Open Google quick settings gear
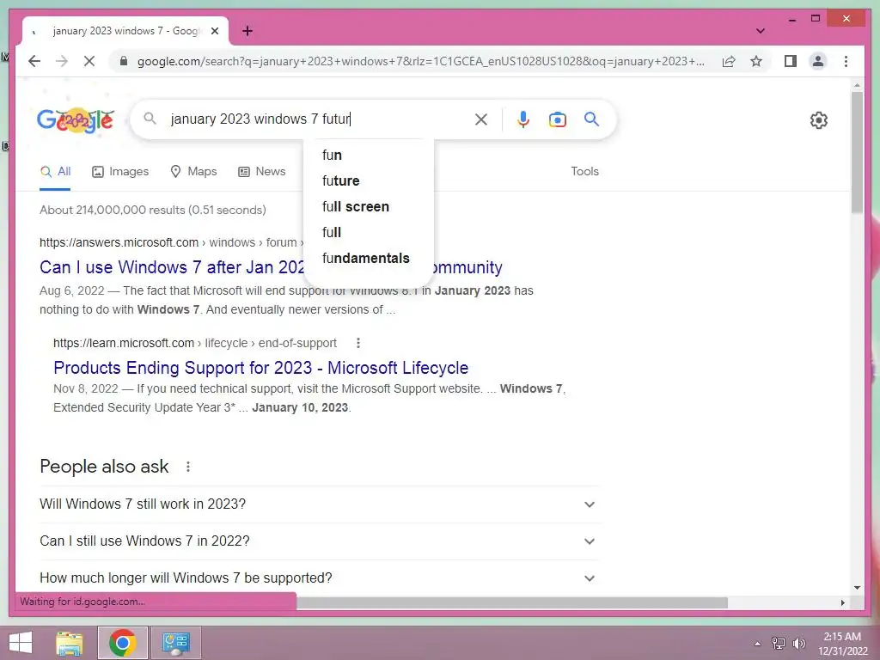 (x=819, y=120)
